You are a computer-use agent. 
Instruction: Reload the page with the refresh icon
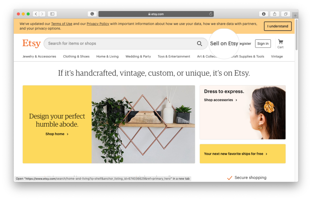click(211, 14)
